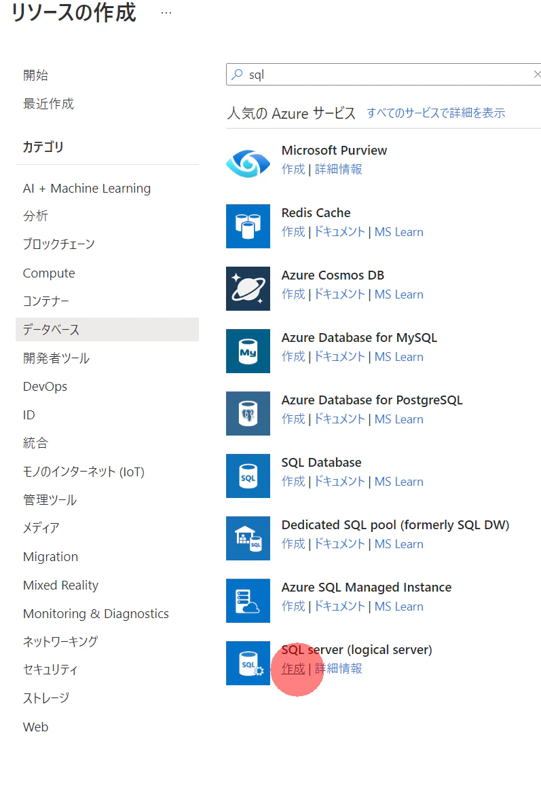541x787 pixels.
Task: Click the SQL Database icon
Action: pos(248,476)
